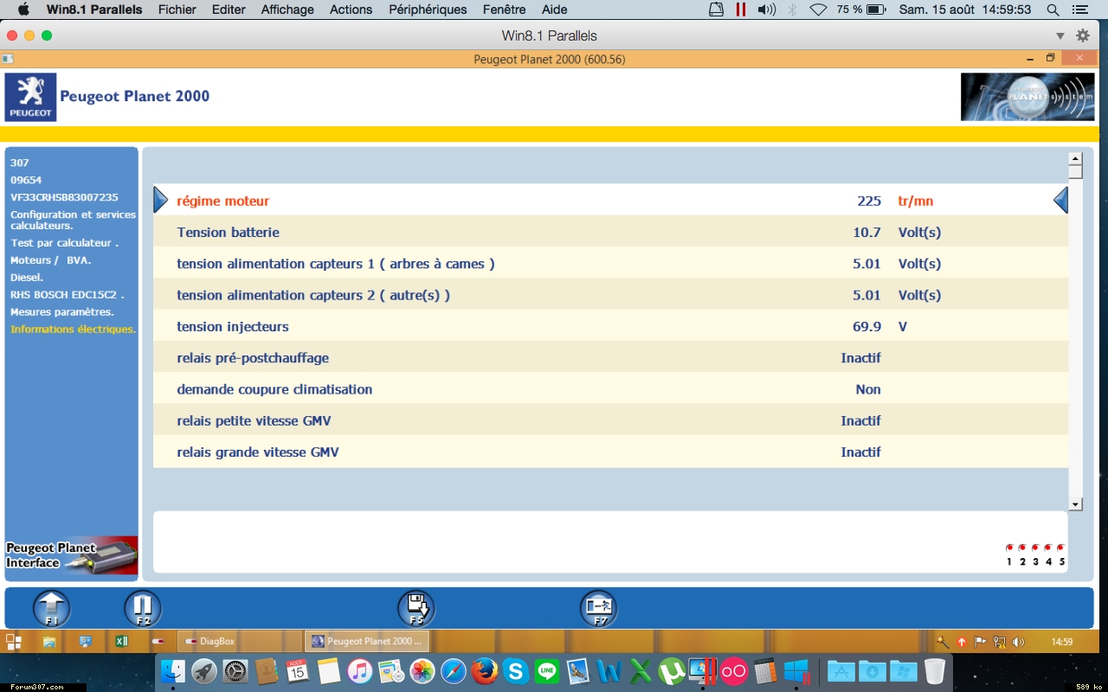Click the F7 transfer button
The width and height of the screenshot is (1108, 692).
point(598,608)
